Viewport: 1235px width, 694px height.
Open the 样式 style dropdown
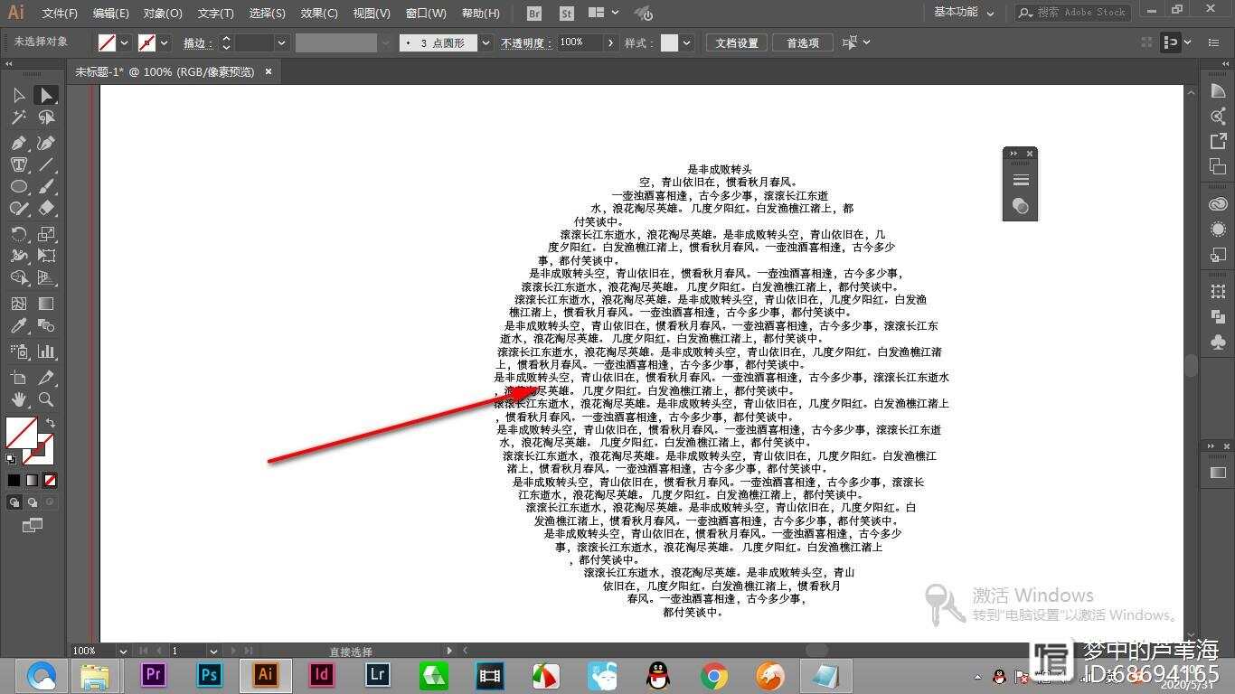687,42
